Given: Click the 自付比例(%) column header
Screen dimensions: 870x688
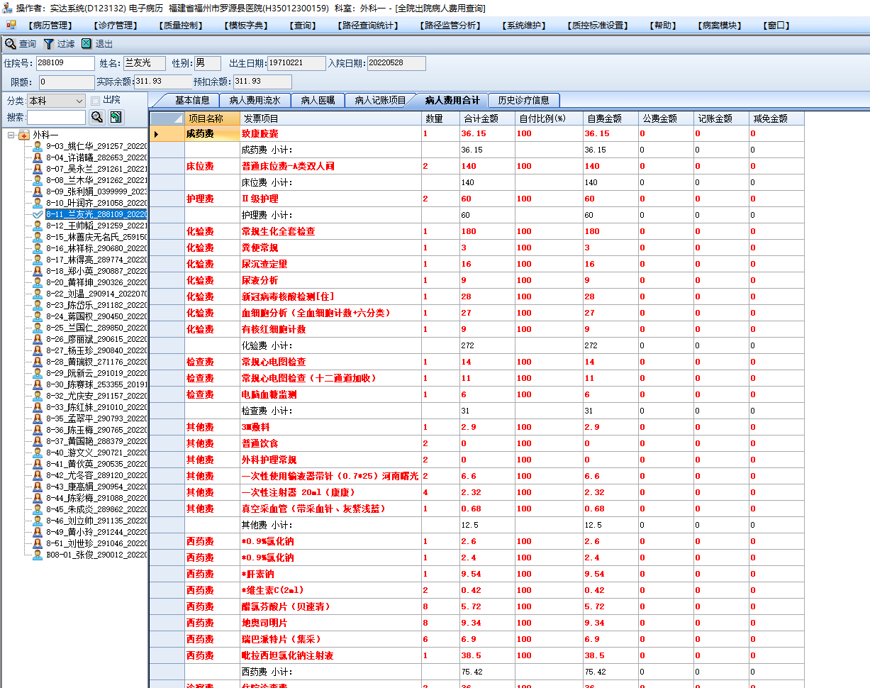Looking at the screenshot, I should pos(550,118).
